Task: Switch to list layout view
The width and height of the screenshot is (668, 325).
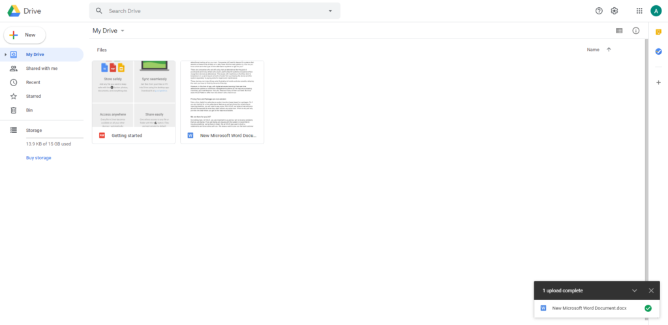Action: pyautogui.click(x=619, y=31)
